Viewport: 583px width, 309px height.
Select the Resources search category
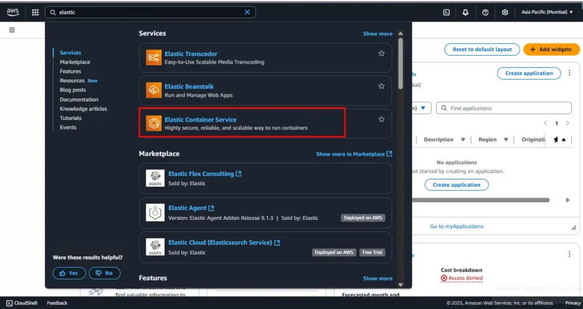click(x=72, y=81)
